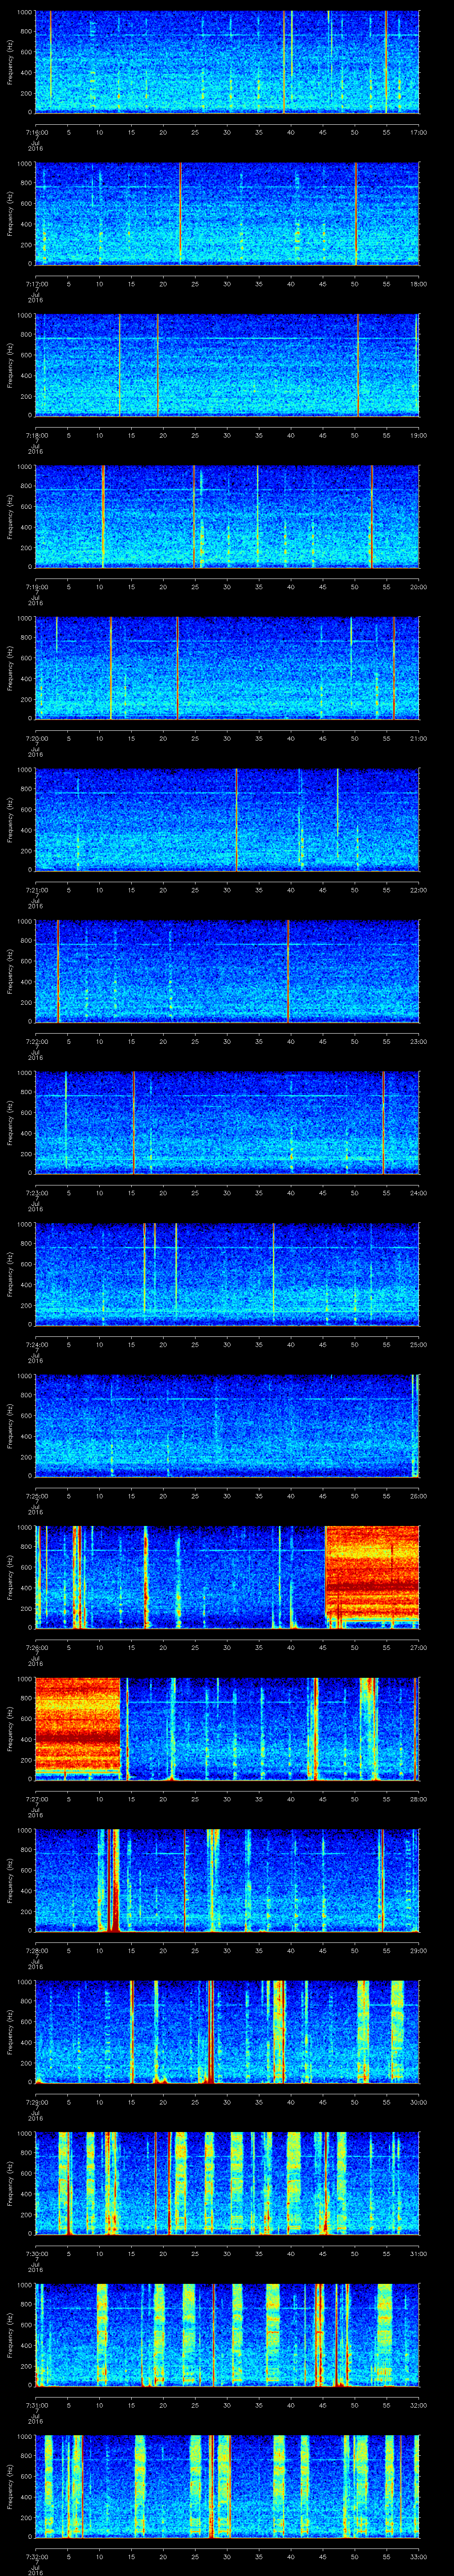Click the 7:25:00 start time label
Viewport: 454px width, 2576px height.
coord(36,1495)
